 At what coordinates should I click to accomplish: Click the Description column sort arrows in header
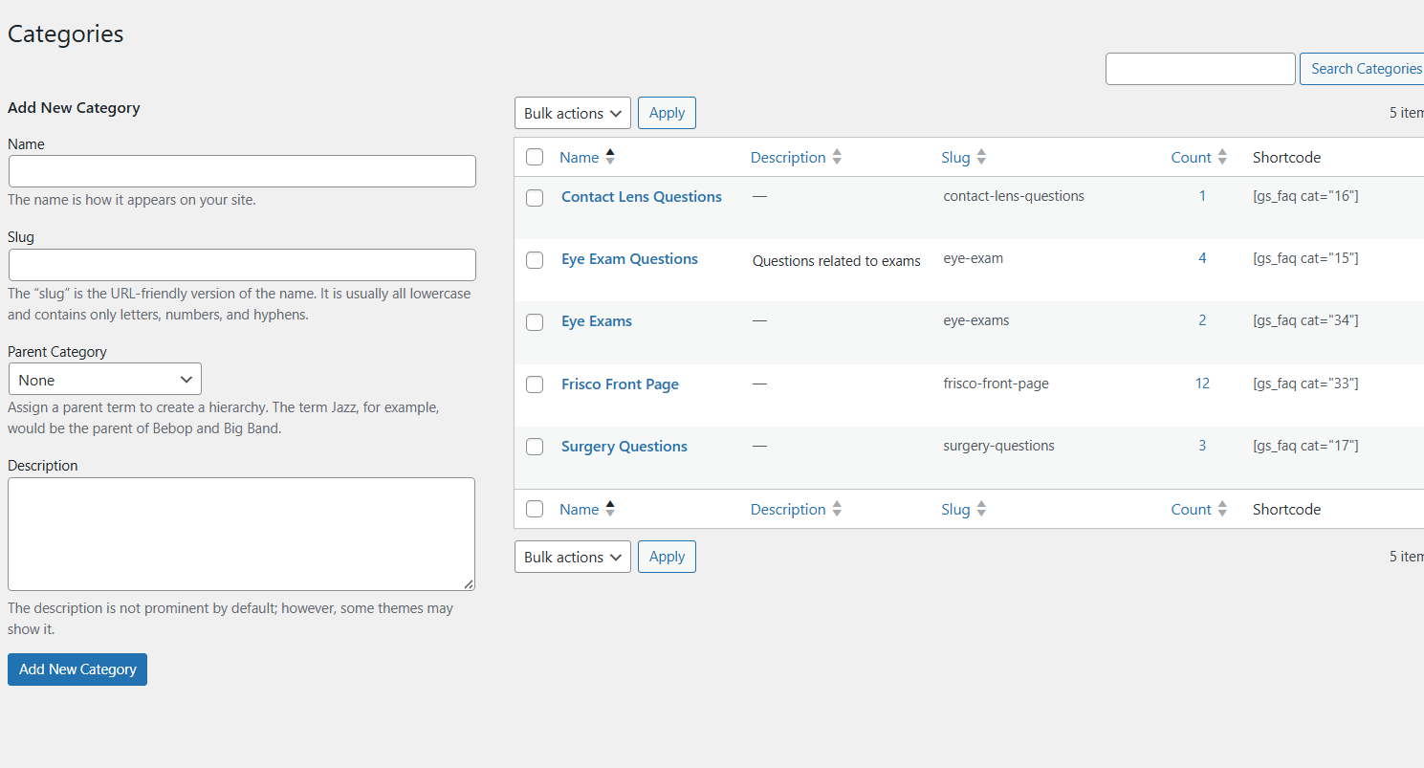pos(837,158)
